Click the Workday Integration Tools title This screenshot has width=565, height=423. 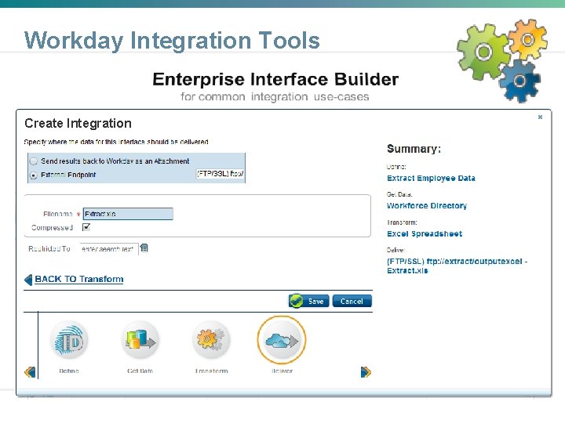coord(172,40)
